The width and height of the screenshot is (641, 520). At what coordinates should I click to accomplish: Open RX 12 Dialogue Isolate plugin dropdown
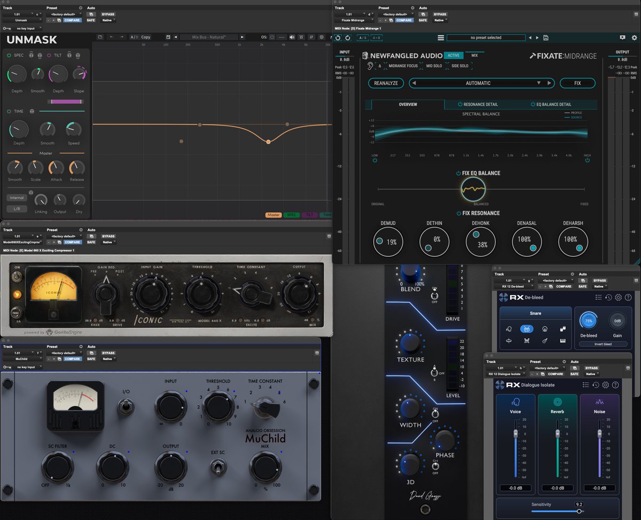505,374
